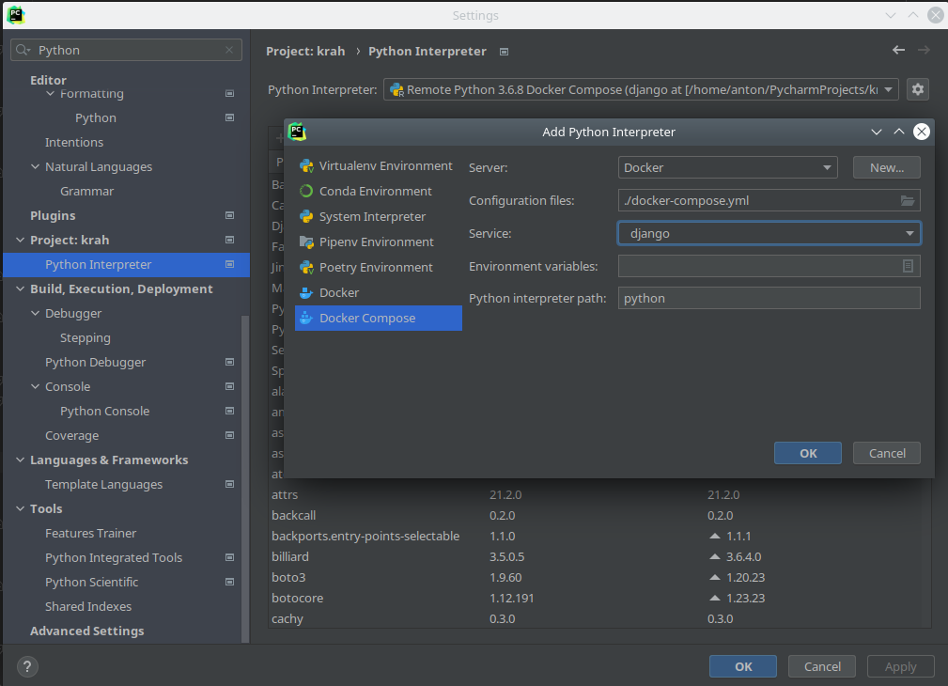Viewport: 948px width, 686px height.
Task: Go back with the left arrow
Action: coord(898,50)
